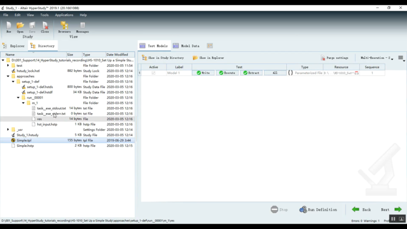
Task: Open the File menu
Action: pyautogui.click(x=5, y=15)
